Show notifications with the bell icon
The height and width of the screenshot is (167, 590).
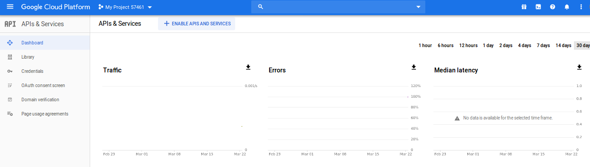[567, 7]
